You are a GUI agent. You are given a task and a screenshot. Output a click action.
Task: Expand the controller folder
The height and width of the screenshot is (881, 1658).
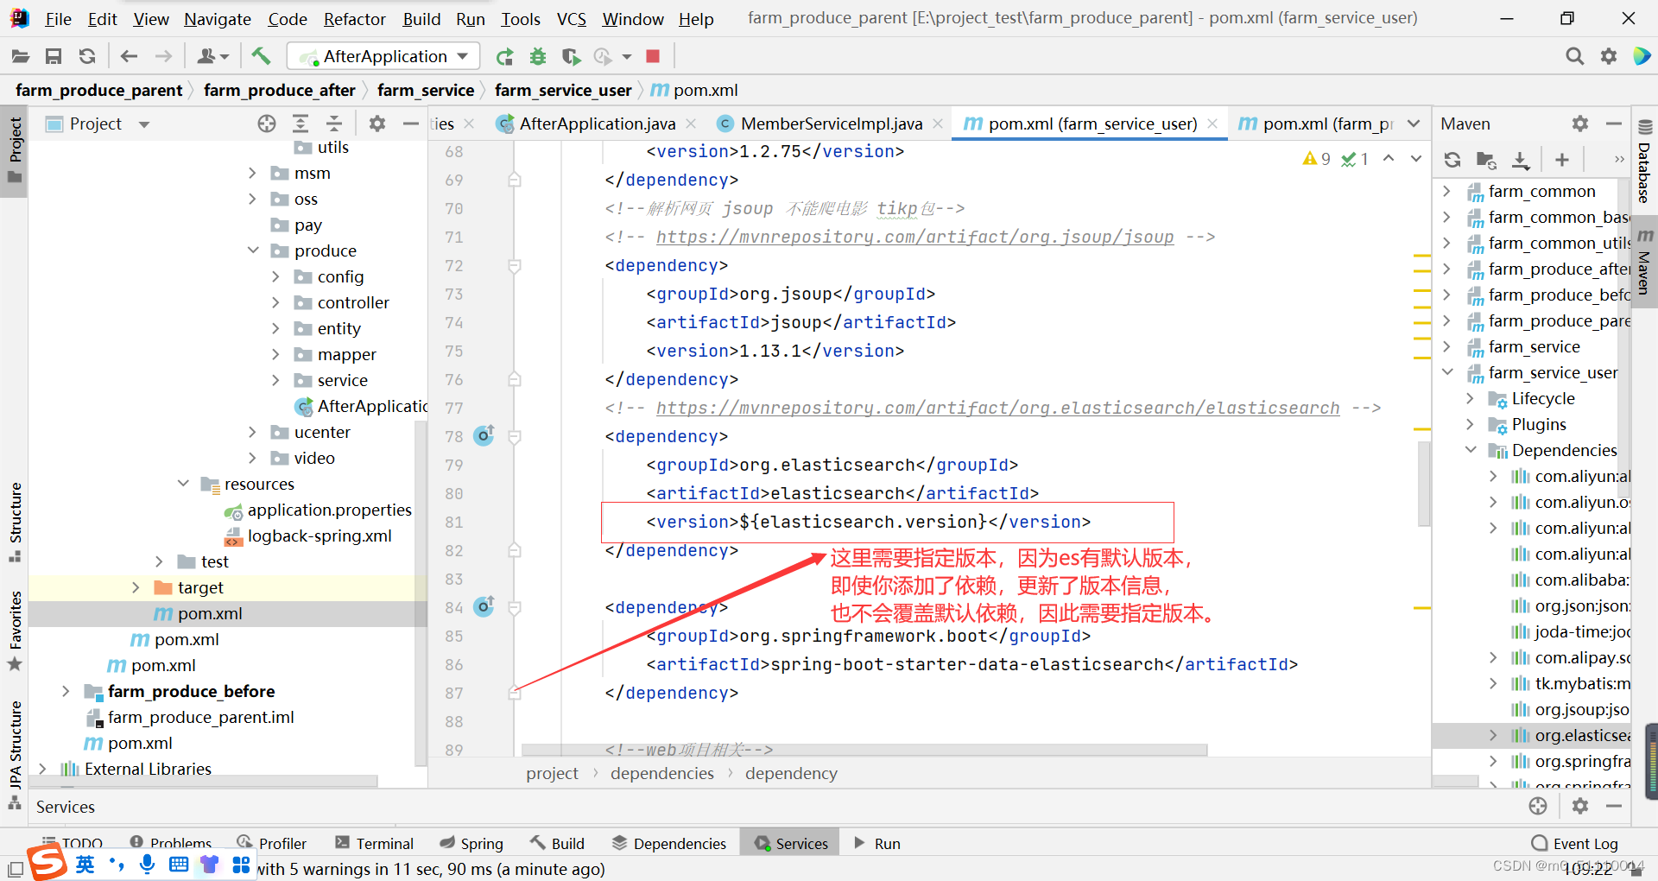point(276,302)
